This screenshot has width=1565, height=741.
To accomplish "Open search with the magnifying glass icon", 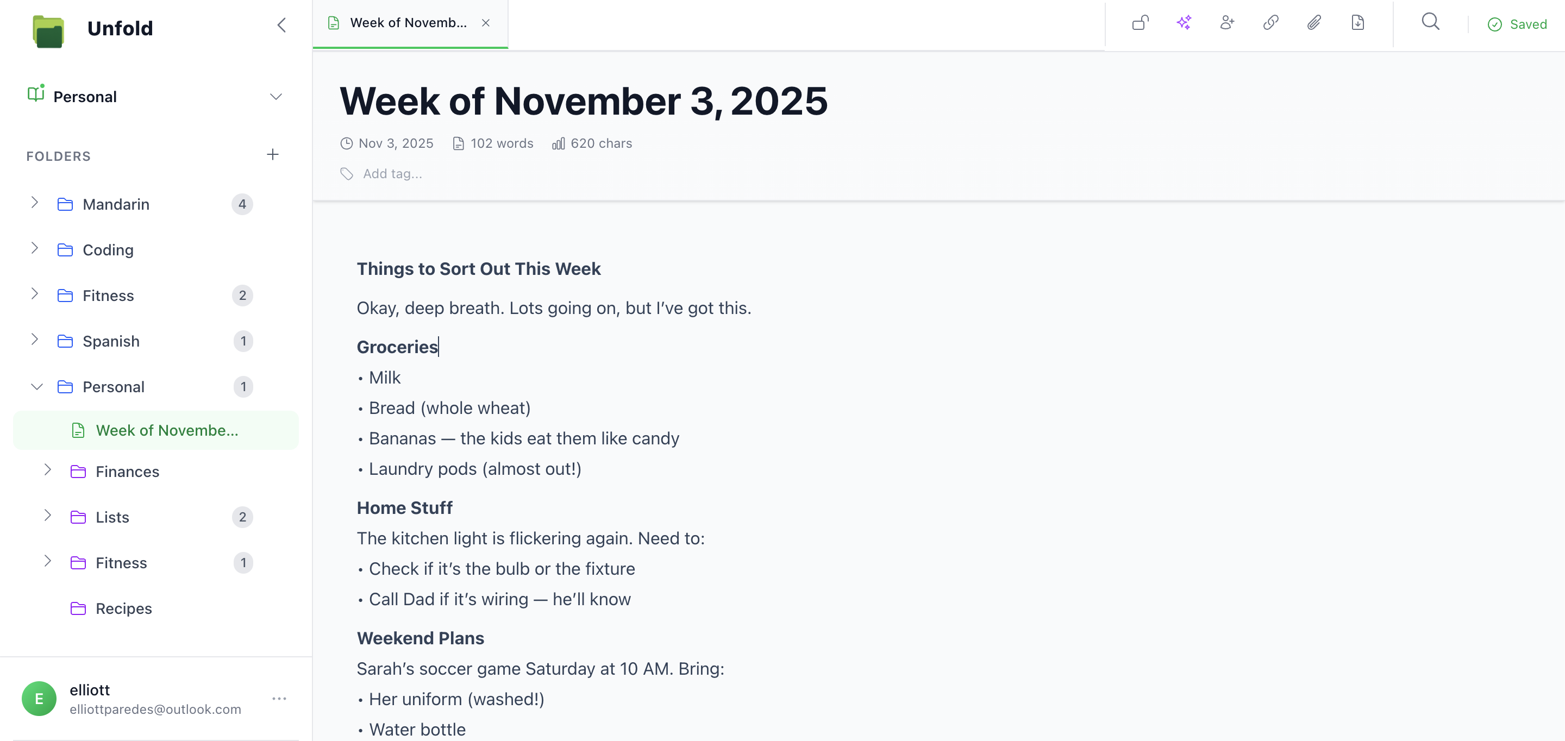I will coord(1430,23).
